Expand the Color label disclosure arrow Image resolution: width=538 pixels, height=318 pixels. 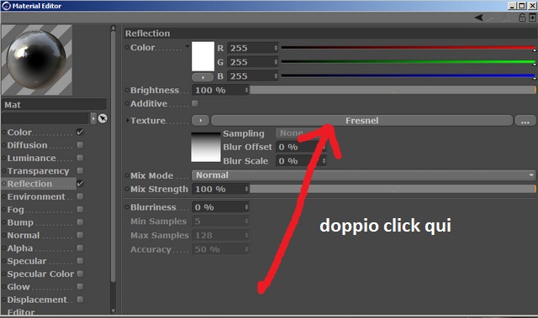pos(187,46)
